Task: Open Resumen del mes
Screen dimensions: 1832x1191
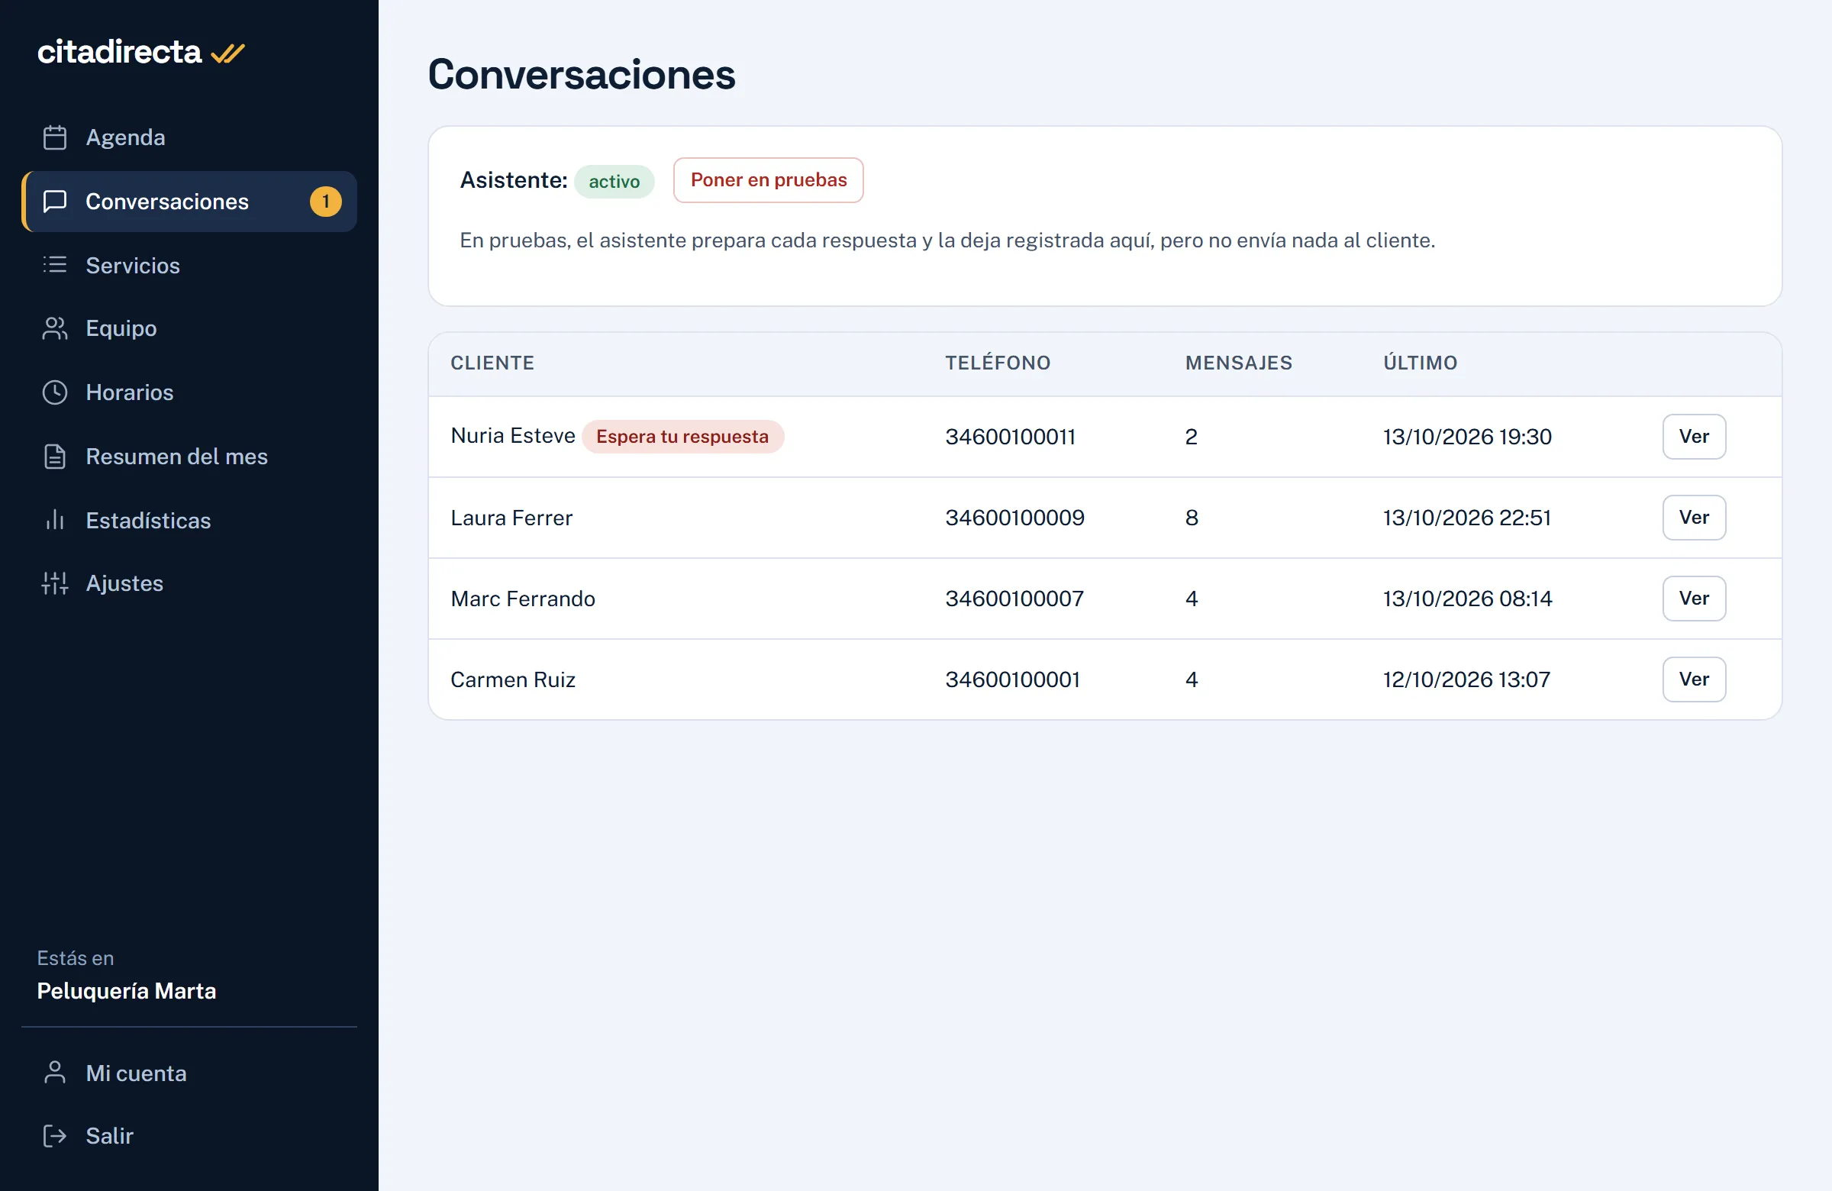Action: 189,457
